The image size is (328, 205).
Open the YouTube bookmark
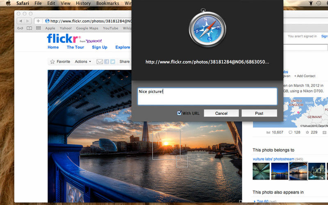(110, 28)
